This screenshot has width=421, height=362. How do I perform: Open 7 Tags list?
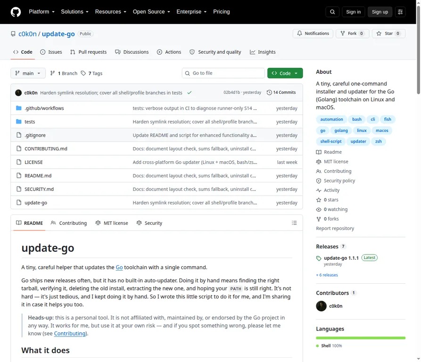click(x=92, y=73)
